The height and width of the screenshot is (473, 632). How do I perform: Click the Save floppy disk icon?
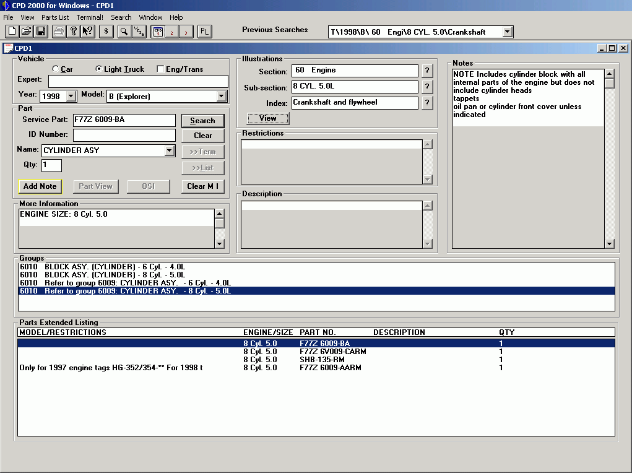click(41, 32)
